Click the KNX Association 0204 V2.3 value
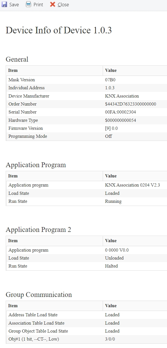This screenshot has width=167, height=348. point(132,185)
